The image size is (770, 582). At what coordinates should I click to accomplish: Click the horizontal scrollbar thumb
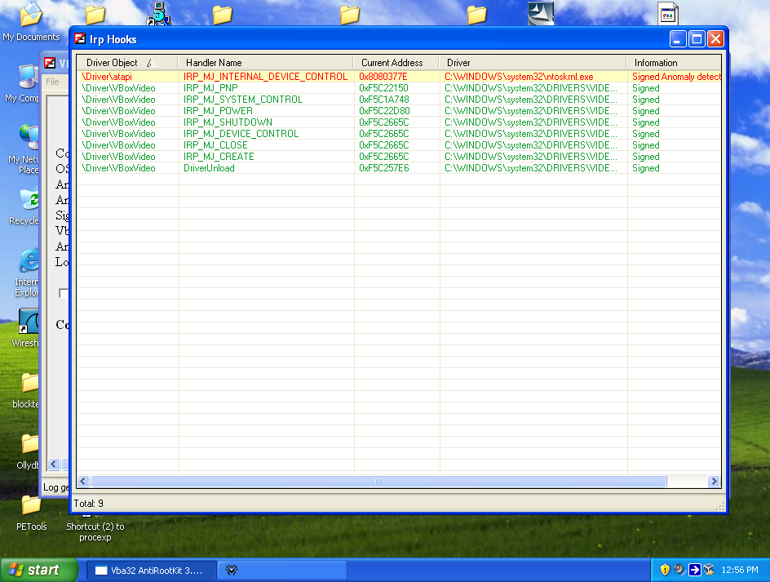point(378,482)
